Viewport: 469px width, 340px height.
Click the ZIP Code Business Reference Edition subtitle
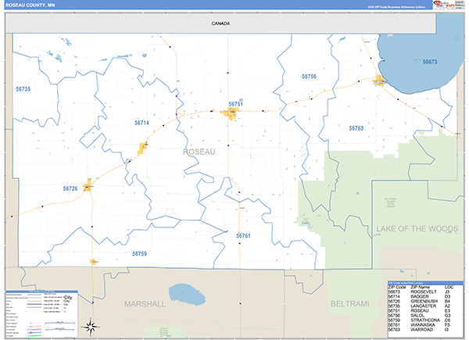tap(396, 6)
